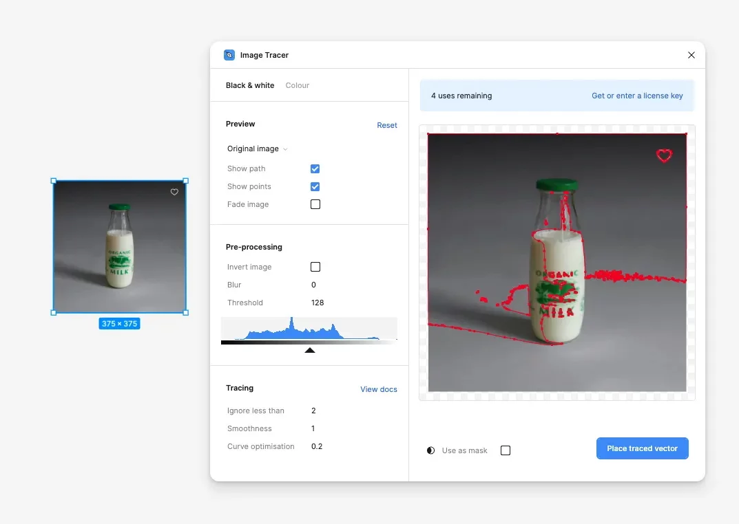Open the View docs link

pyautogui.click(x=378, y=389)
